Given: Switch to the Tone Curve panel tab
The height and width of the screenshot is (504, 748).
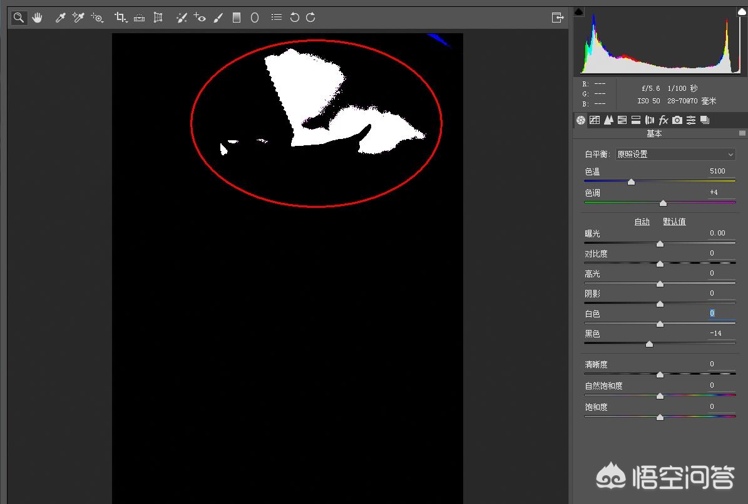Looking at the screenshot, I should click(x=595, y=120).
